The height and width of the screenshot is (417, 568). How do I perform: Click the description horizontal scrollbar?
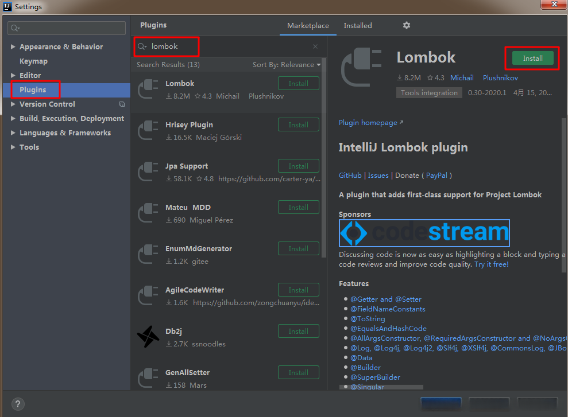pyautogui.click(x=381, y=387)
